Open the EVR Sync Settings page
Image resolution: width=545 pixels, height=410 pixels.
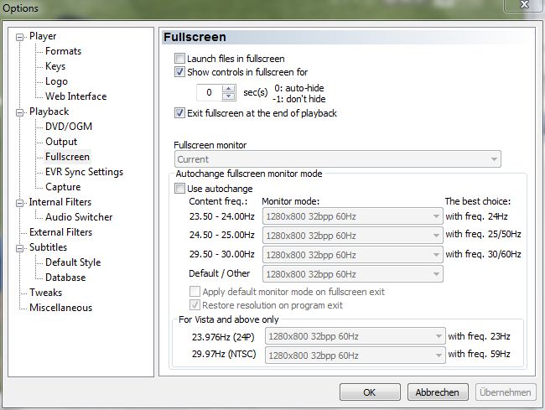[84, 172]
